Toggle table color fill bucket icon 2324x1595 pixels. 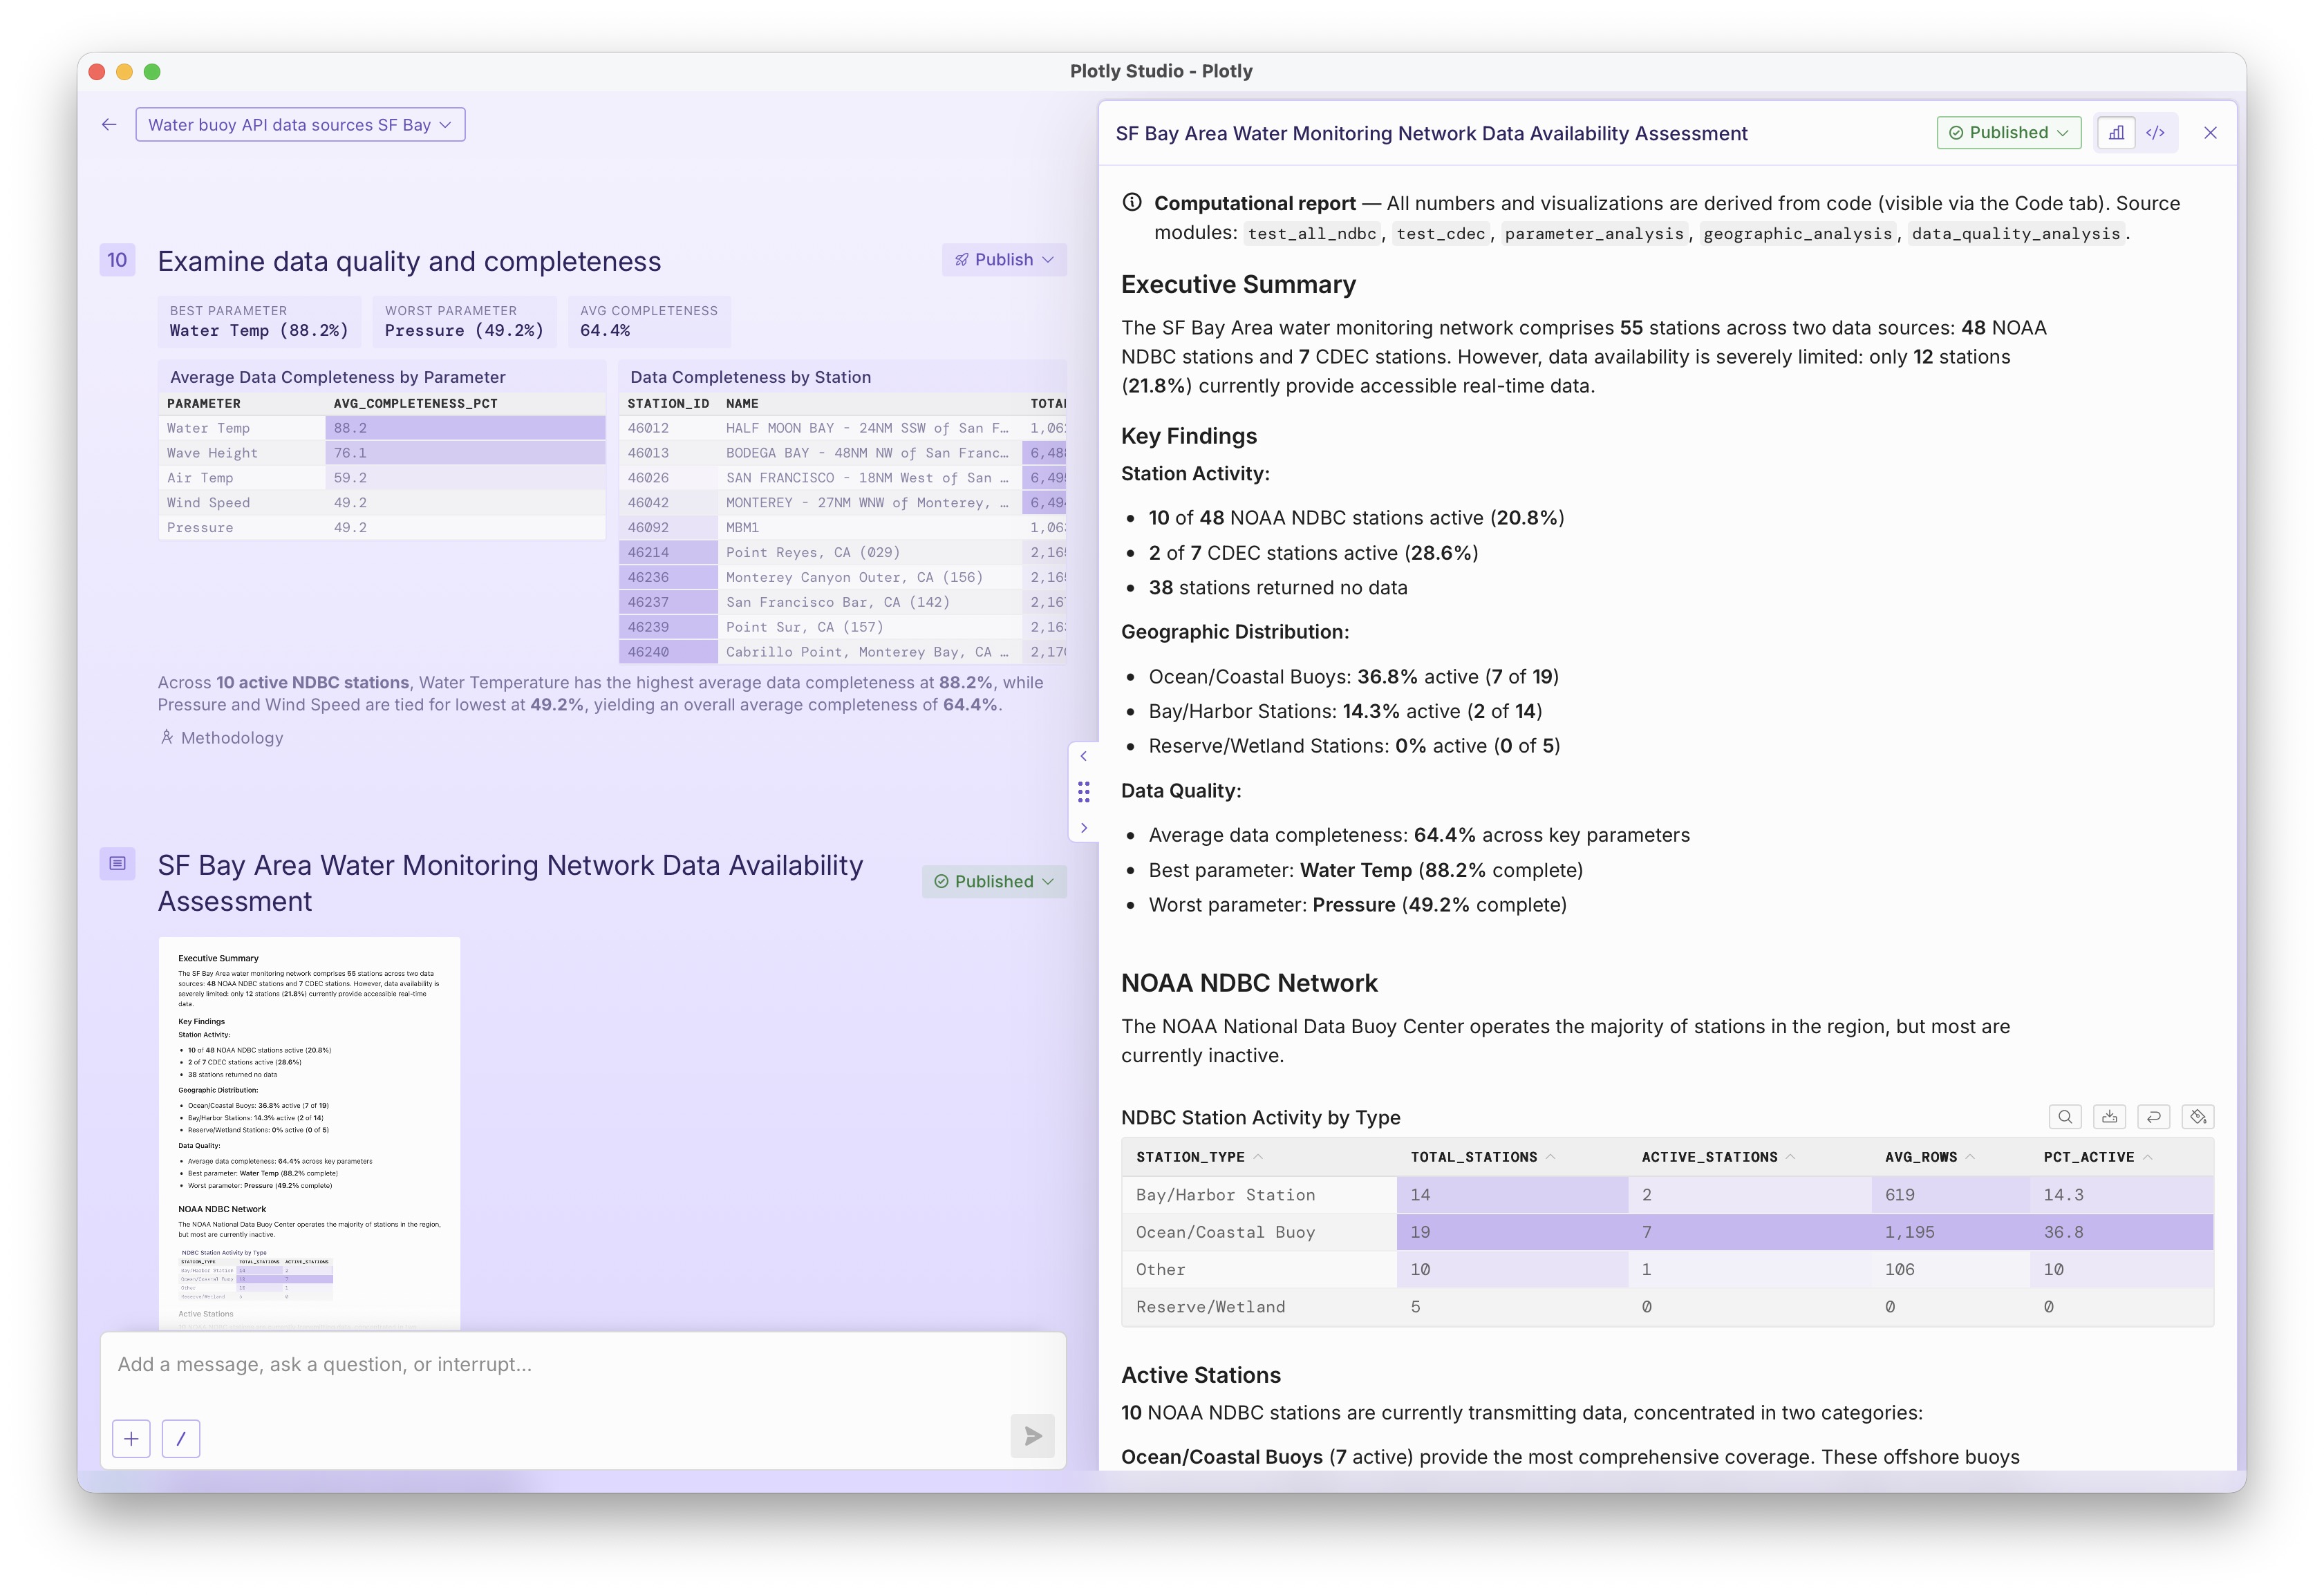point(2198,1117)
